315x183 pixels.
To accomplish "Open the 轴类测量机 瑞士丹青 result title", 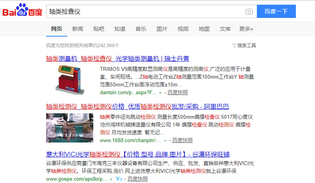I will (x=117, y=58).
